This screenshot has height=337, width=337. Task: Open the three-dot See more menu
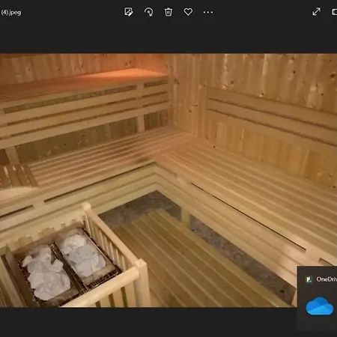208,12
